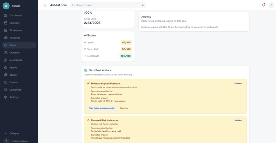Click 'Schedule health check call' text
The image size is (276, 143).
106,131
